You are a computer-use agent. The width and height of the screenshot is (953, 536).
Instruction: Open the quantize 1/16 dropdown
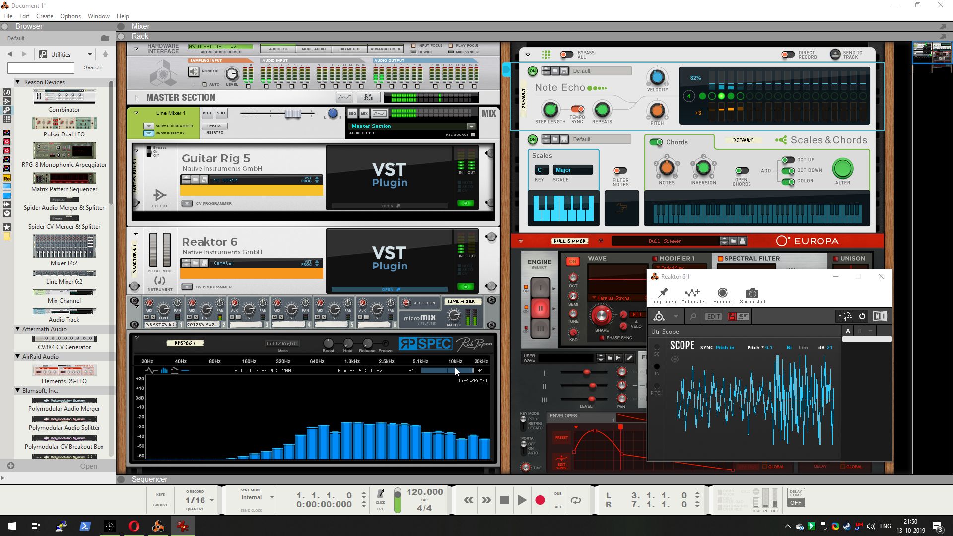click(x=212, y=500)
